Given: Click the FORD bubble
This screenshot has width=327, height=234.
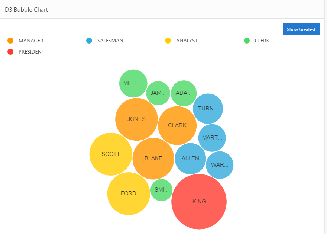Looking at the screenshot, I should pyautogui.click(x=129, y=193).
